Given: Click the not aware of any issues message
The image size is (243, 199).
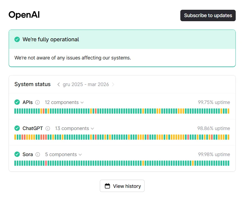Looking at the screenshot, I should 73,58.
